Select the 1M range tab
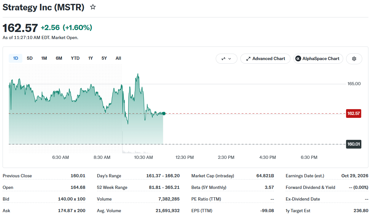371x218 pixels. pyautogui.click(x=44, y=58)
